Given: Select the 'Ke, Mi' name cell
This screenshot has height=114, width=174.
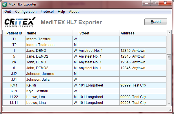Looking at the screenshot, I should tap(49, 85).
